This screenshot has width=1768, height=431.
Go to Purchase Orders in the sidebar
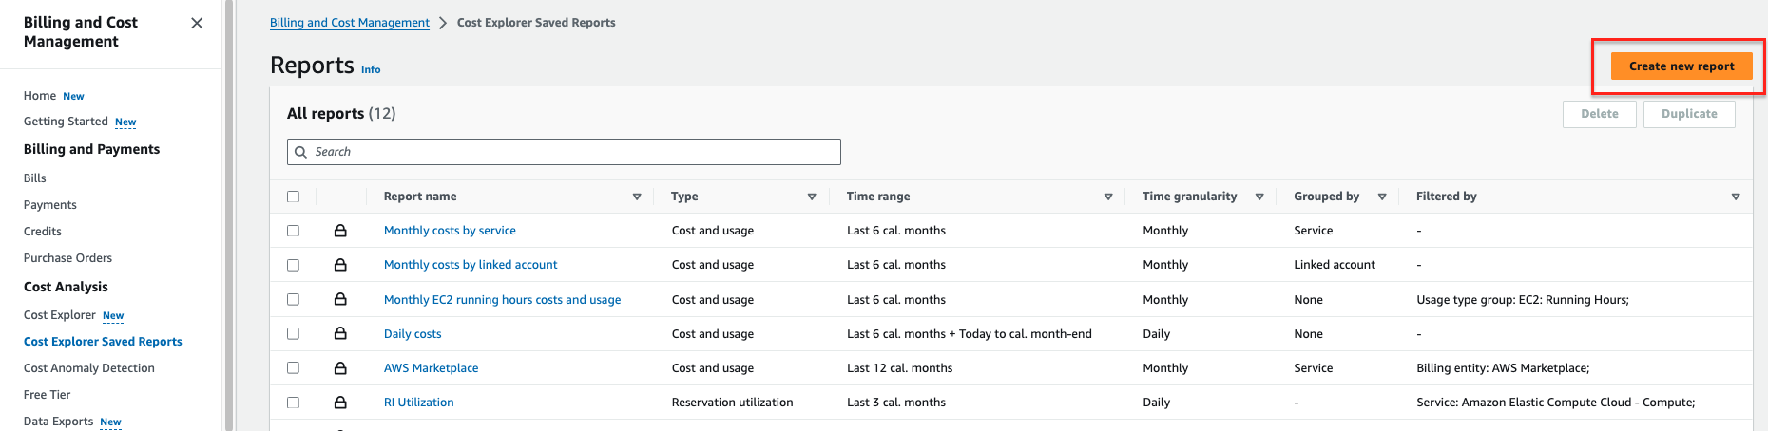click(x=67, y=258)
